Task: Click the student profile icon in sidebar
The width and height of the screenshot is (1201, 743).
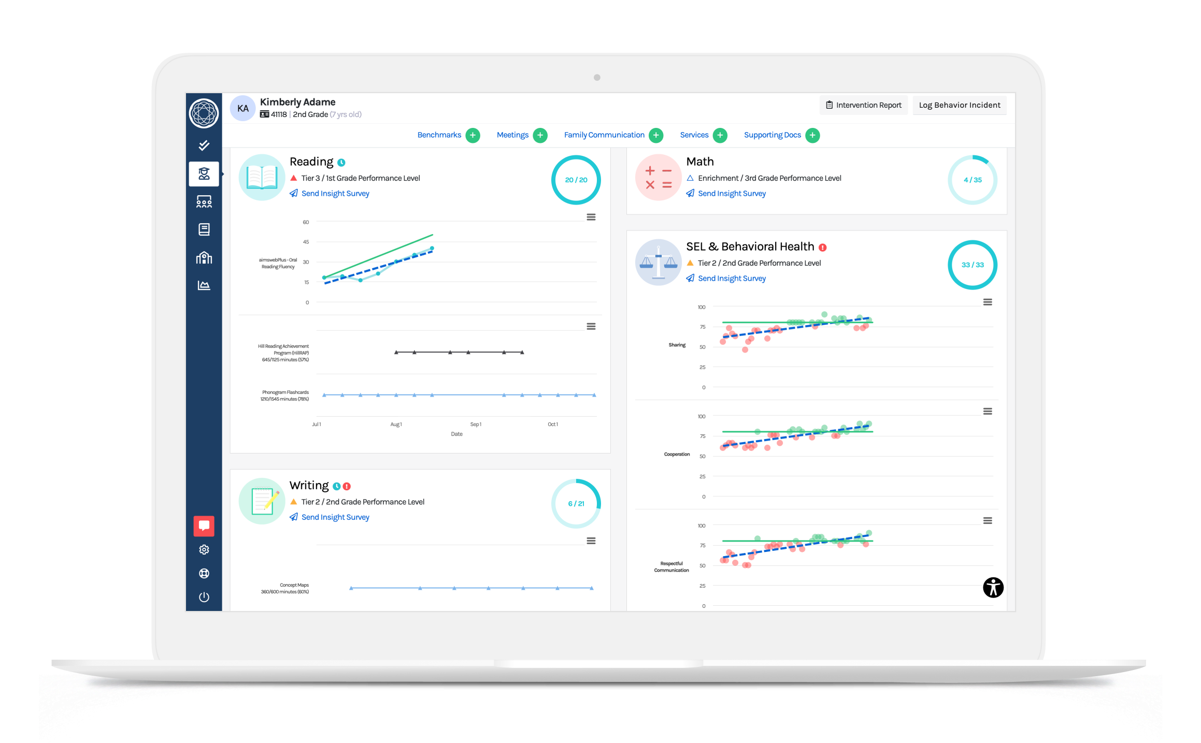Action: pos(203,174)
